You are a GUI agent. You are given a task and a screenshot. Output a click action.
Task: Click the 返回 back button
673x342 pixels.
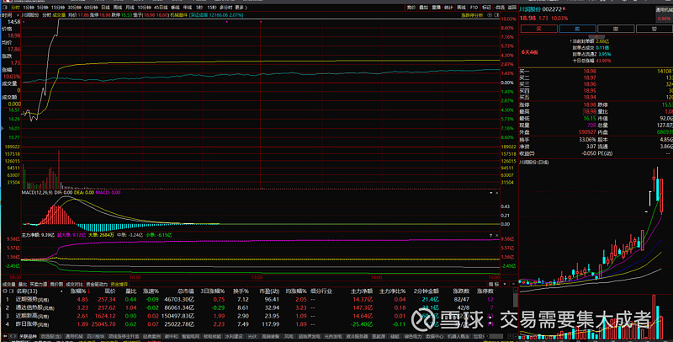click(x=512, y=8)
